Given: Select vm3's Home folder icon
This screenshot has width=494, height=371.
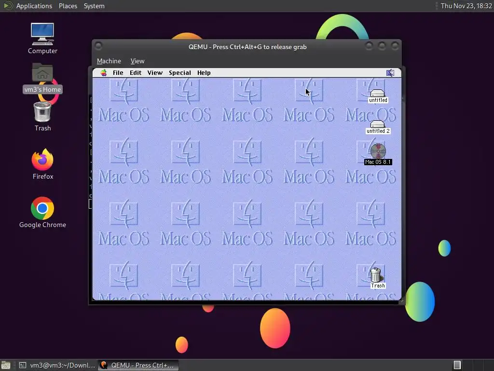Looking at the screenshot, I should [42, 78].
